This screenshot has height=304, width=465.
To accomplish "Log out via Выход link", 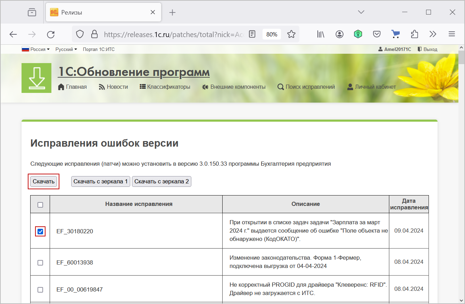I will pyautogui.click(x=427, y=49).
